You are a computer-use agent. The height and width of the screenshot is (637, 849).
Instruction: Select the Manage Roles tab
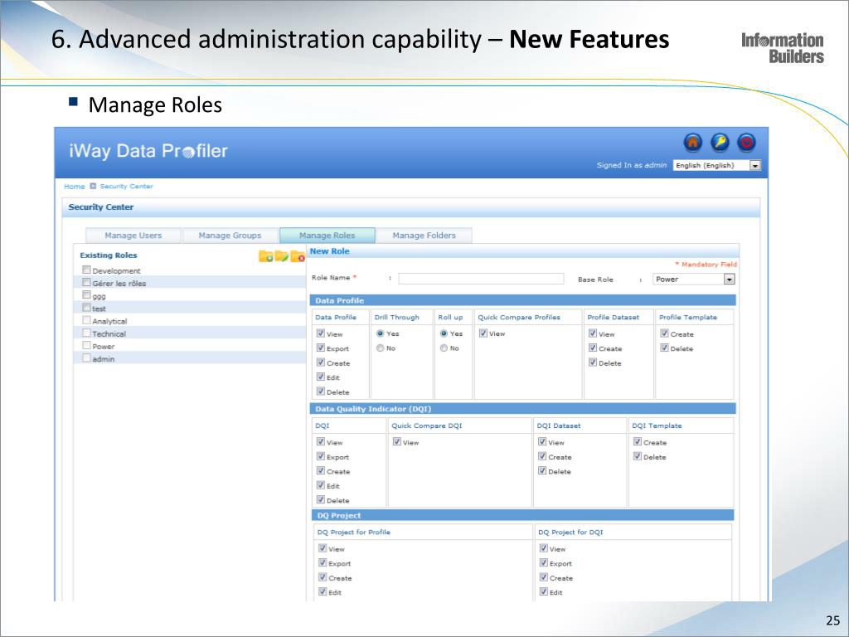pyautogui.click(x=327, y=236)
